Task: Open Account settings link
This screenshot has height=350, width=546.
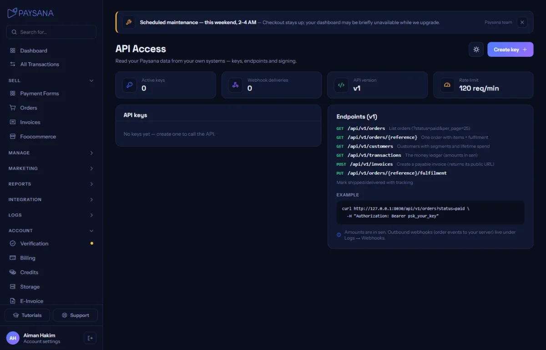Action: [42, 341]
